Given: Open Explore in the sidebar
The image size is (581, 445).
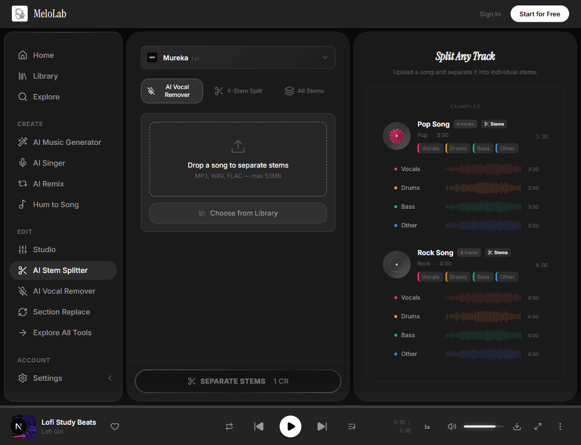Looking at the screenshot, I should 63,97.
